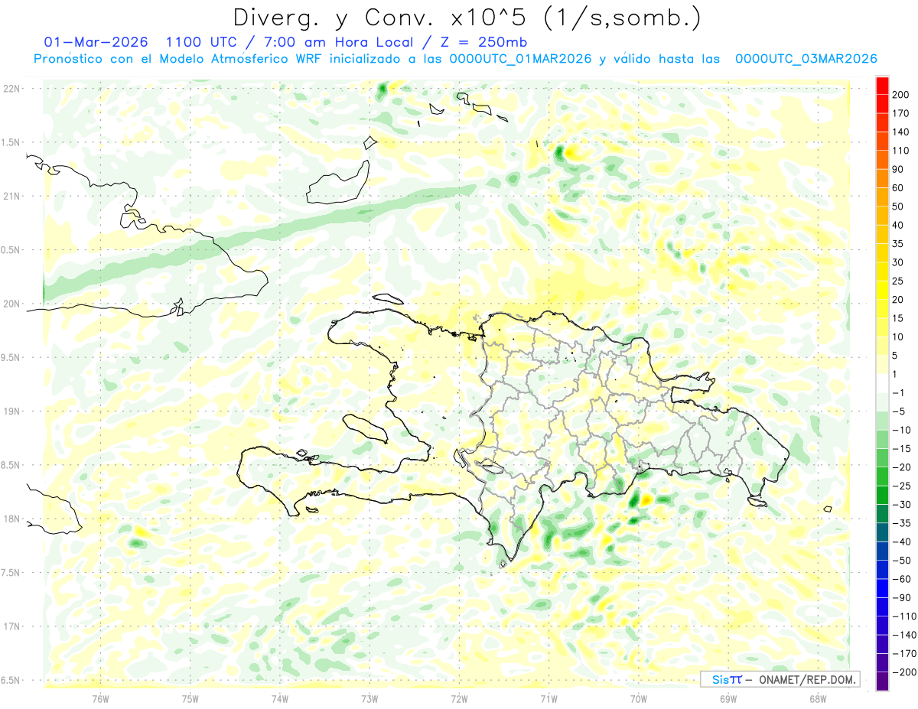918x709 pixels.
Task: Click colorbar value 140
Action: pos(902,132)
